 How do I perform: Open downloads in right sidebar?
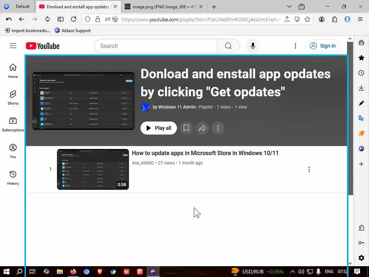point(361,88)
